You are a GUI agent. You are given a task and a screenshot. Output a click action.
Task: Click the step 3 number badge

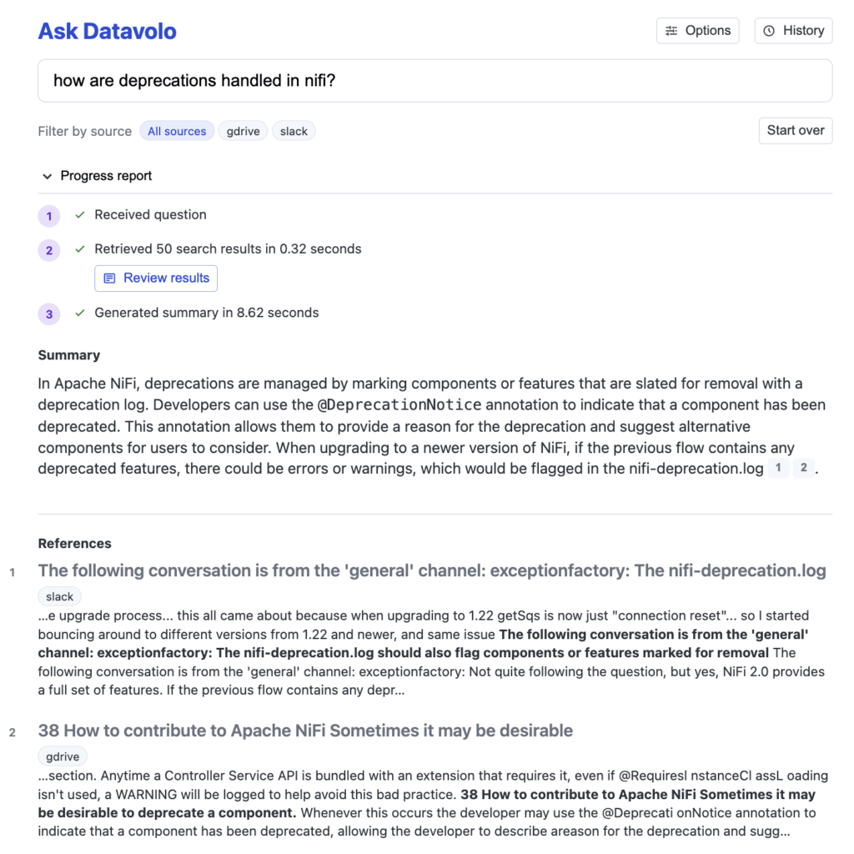point(49,314)
